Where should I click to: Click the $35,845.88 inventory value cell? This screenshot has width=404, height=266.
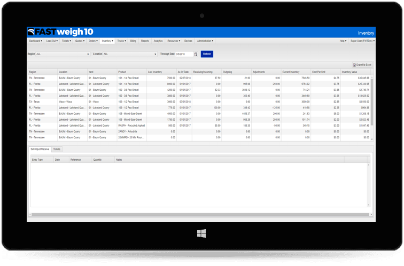(355, 78)
